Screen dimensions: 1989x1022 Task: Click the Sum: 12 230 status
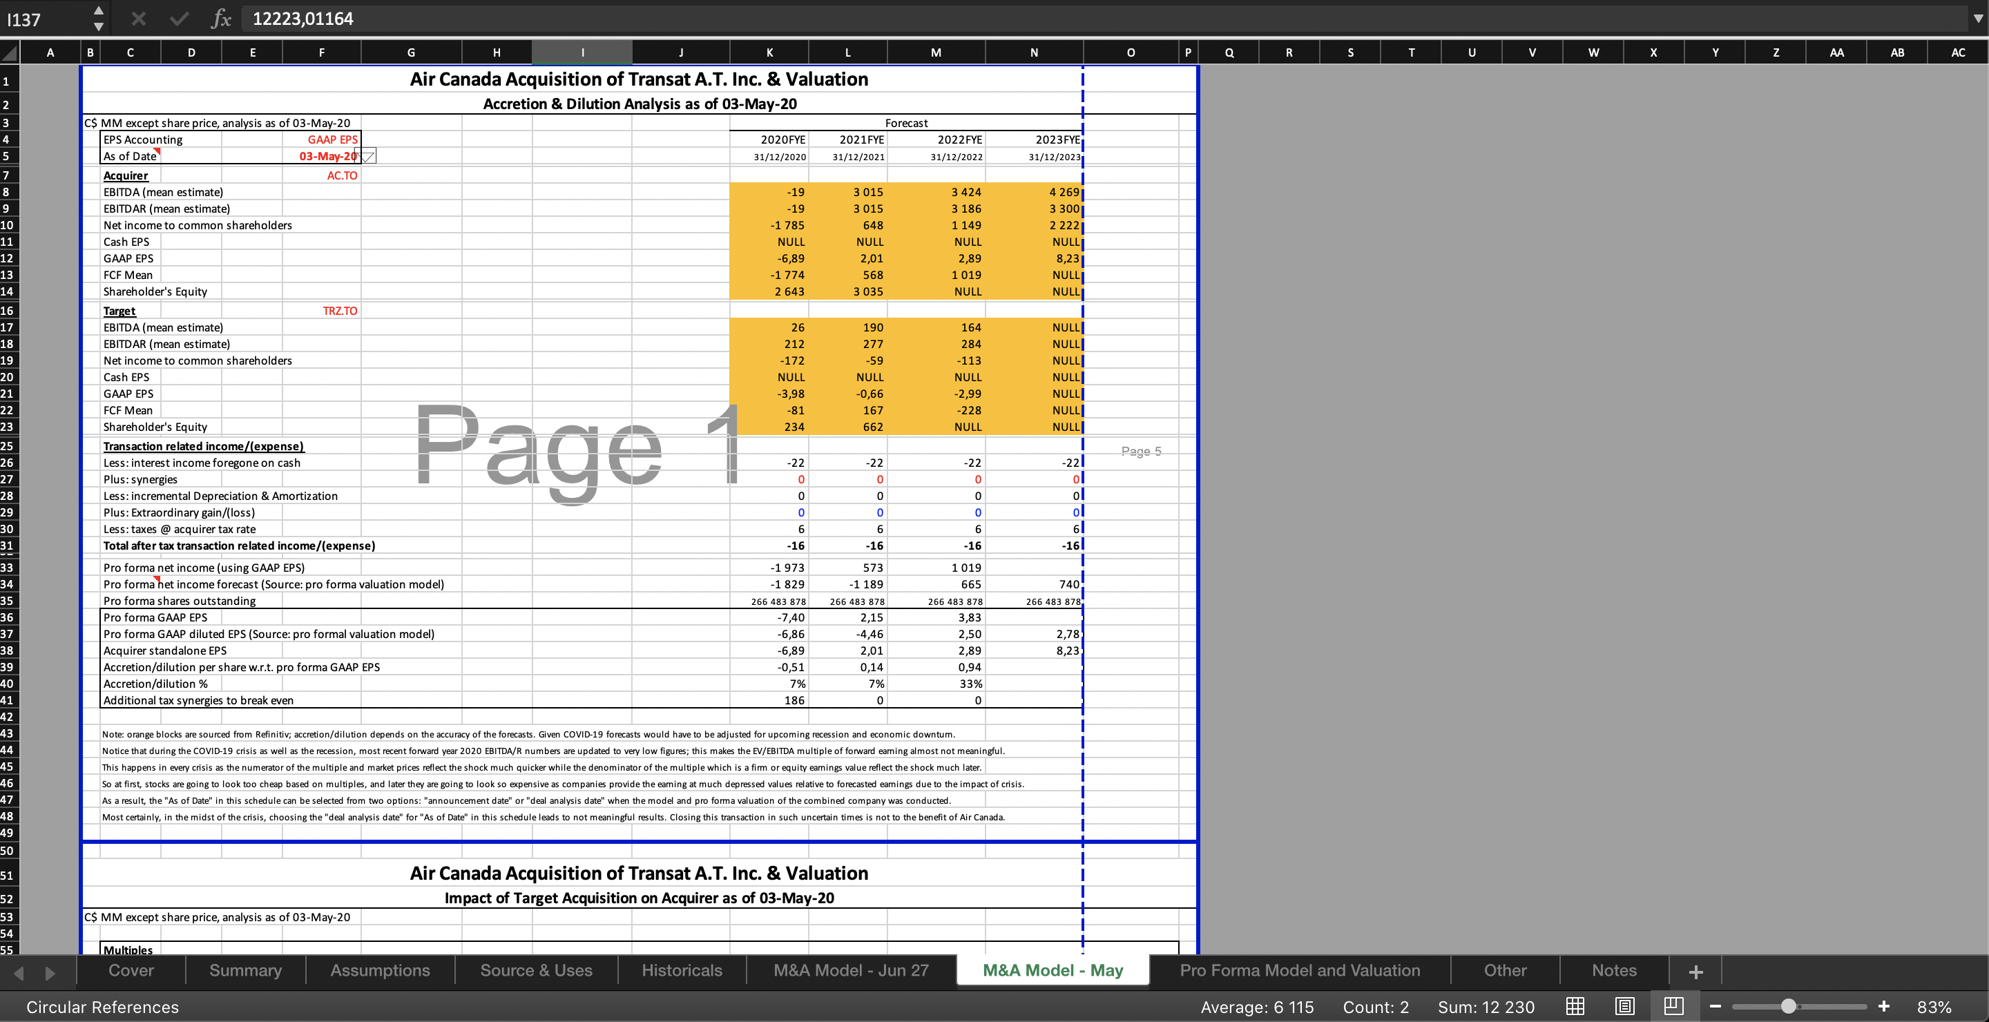click(x=1486, y=1007)
